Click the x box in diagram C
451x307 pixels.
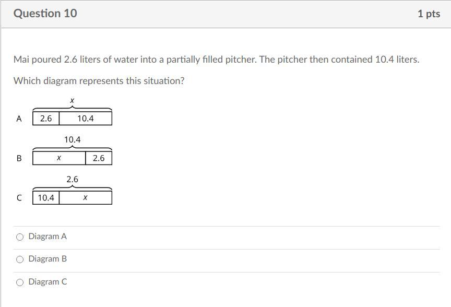(x=85, y=198)
